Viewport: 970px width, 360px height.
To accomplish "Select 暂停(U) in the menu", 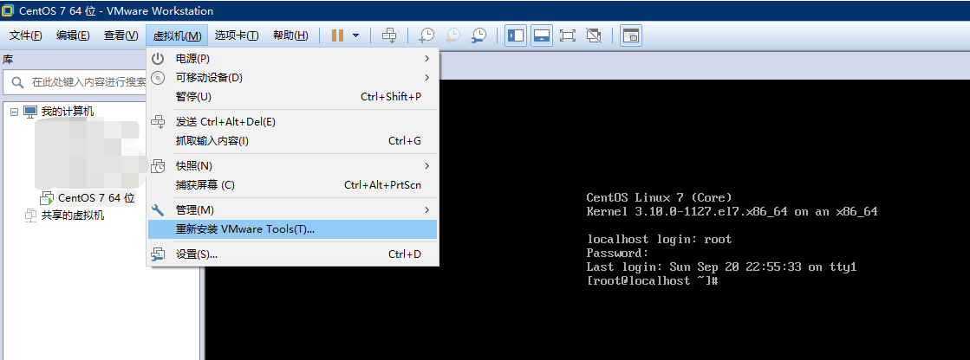I will coord(293,97).
